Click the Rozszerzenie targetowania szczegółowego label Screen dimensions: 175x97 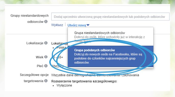tap(84, 81)
